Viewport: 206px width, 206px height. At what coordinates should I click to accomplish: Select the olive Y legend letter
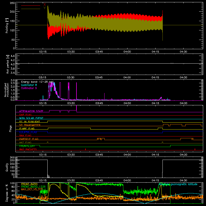click(x=45, y=8)
